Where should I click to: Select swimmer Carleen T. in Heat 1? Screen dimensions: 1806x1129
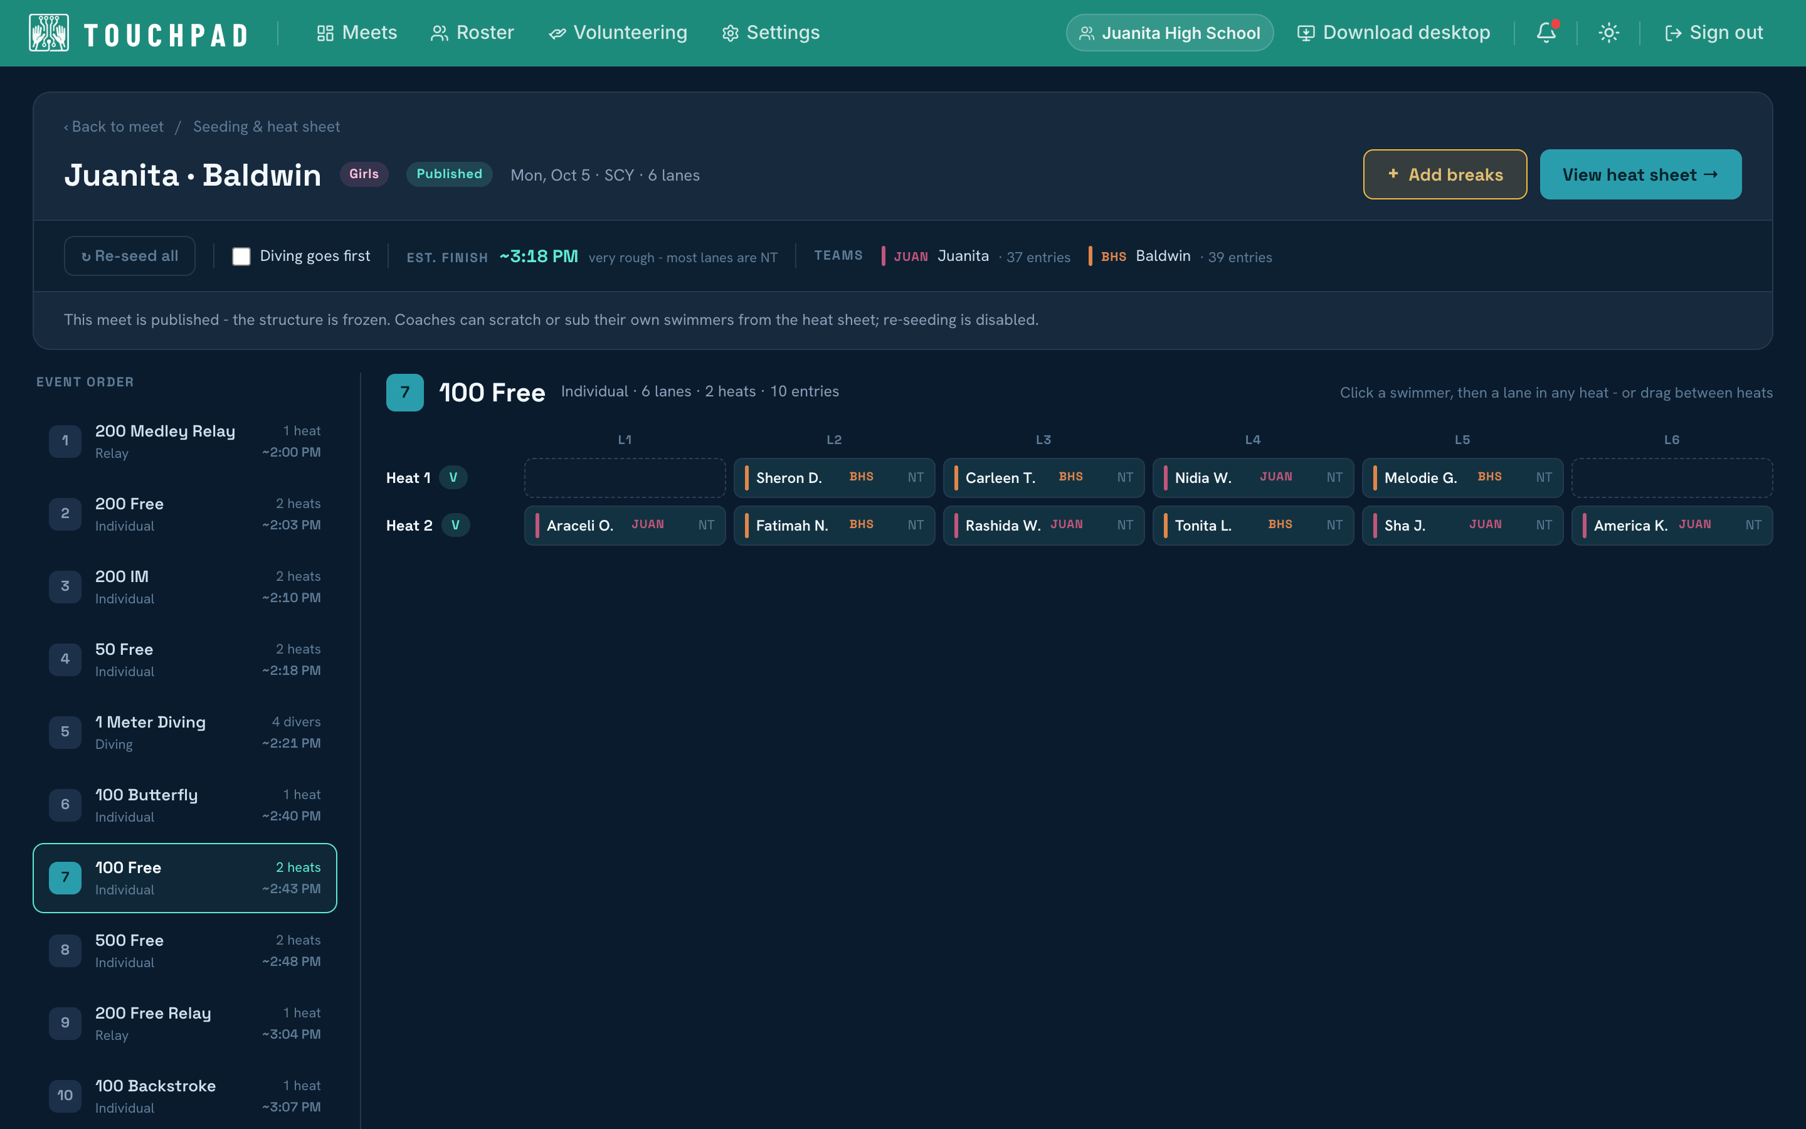click(x=1043, y=478)
